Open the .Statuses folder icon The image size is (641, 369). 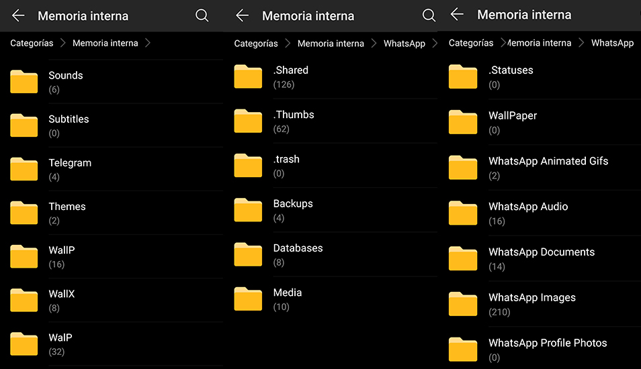(x=463, y=76)
